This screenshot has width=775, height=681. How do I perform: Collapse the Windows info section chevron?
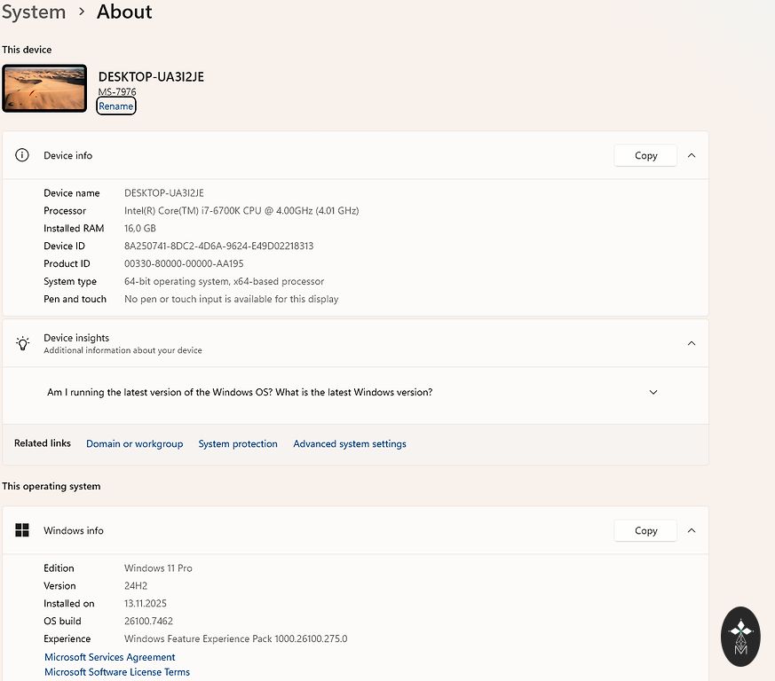[x=692, y=530]
